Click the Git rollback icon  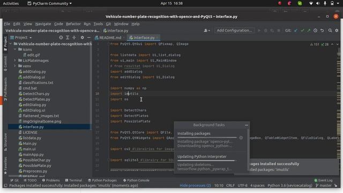point(322,31)
